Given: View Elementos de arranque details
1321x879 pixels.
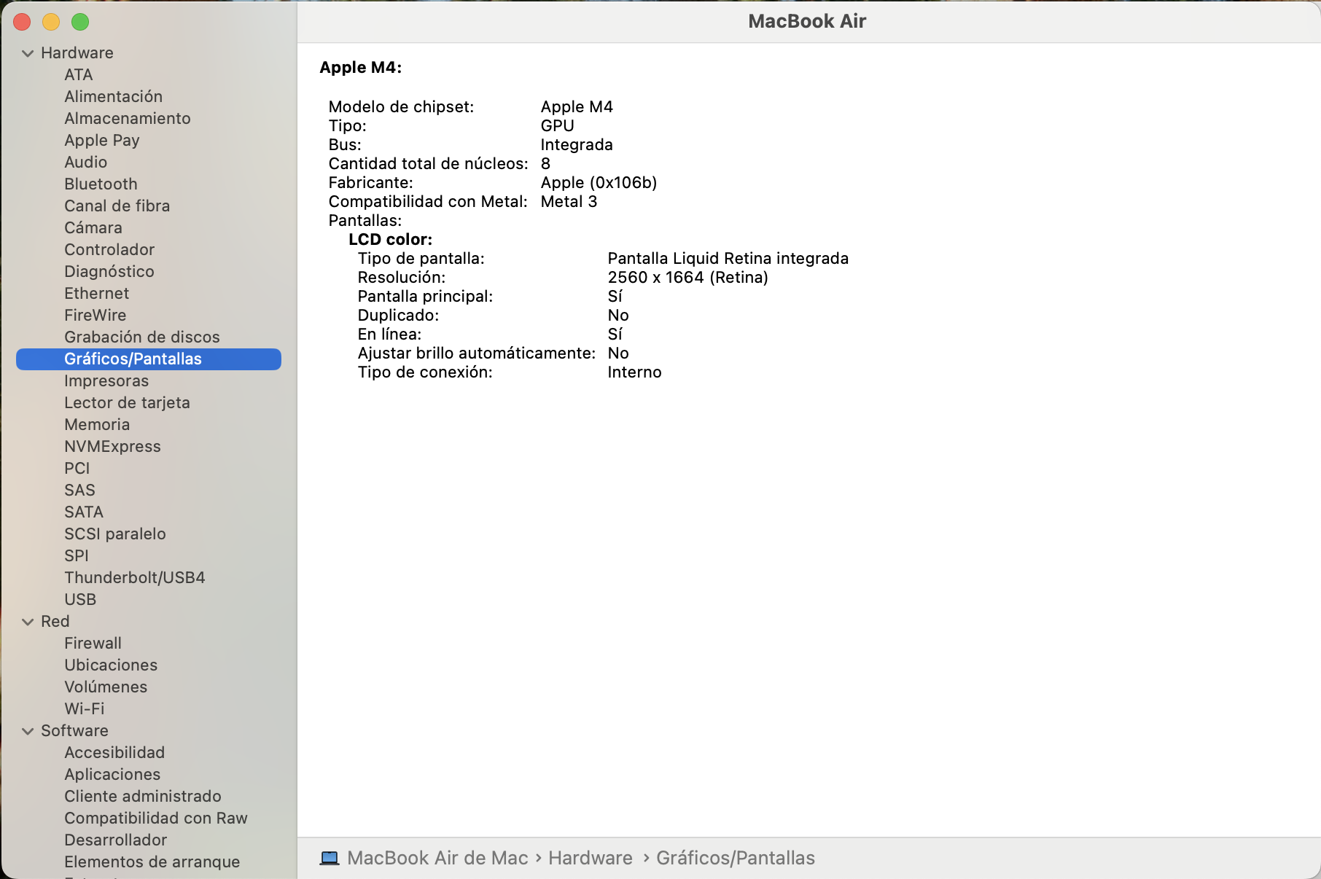Looking at the screenshot, I should click(x=152, y=862).
